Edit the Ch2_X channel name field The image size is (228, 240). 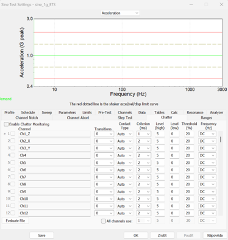coord(54,141)
